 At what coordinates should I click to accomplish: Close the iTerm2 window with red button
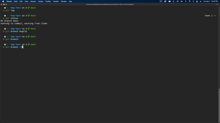point(1,4)
